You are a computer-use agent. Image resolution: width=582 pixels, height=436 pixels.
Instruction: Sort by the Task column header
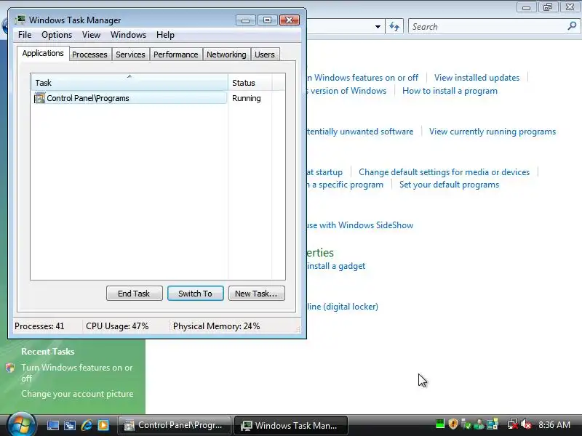129,82
